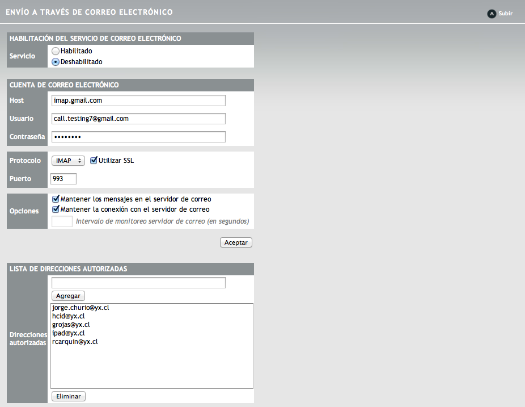The width and height of the screenshot is (525, 407).
Task: Click the Aceptar button
Action: [236, 242]
